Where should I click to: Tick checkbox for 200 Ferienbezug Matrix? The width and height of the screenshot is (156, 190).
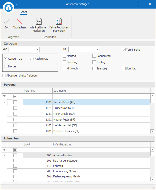(15, 171)
